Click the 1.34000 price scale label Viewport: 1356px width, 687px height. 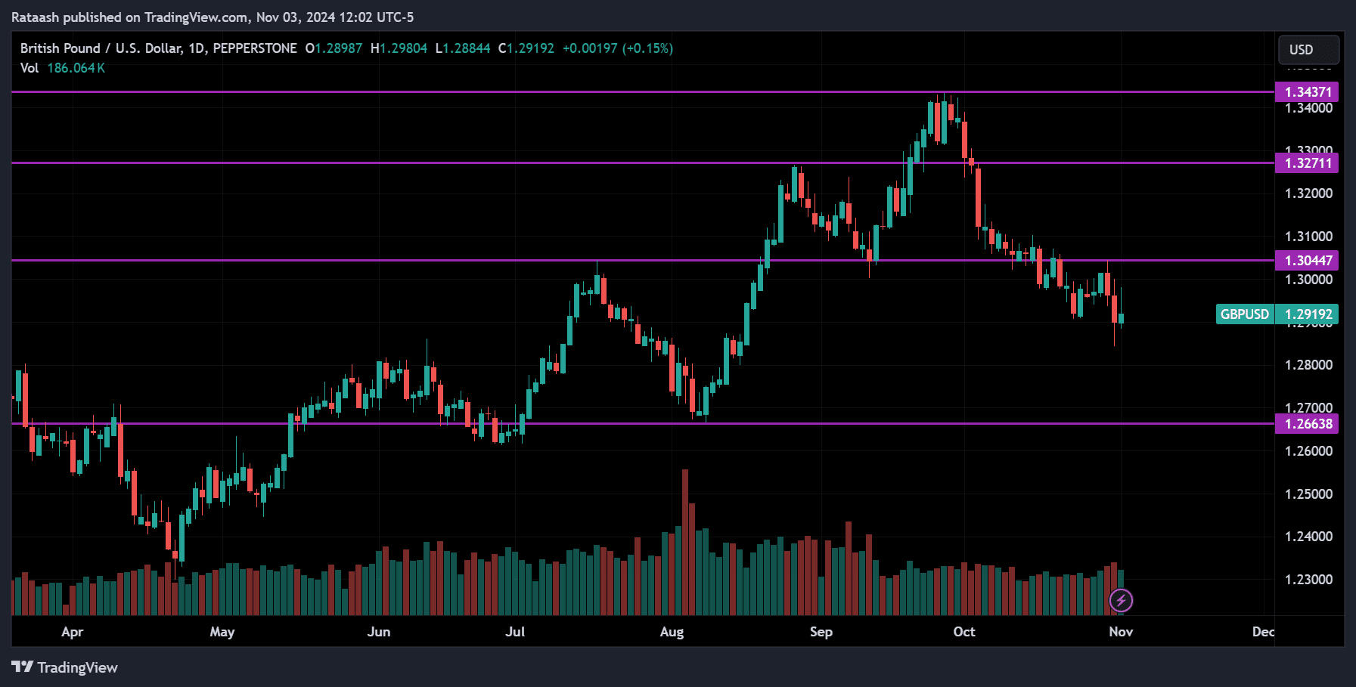tap(1308, 108)
